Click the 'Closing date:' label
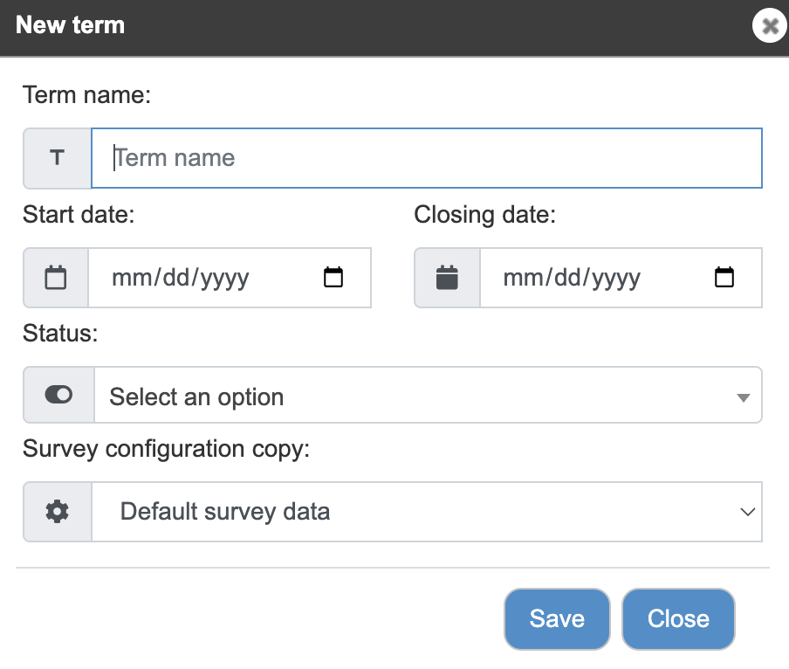This screenshot has height=669, width=789. [x=484, y=215]
